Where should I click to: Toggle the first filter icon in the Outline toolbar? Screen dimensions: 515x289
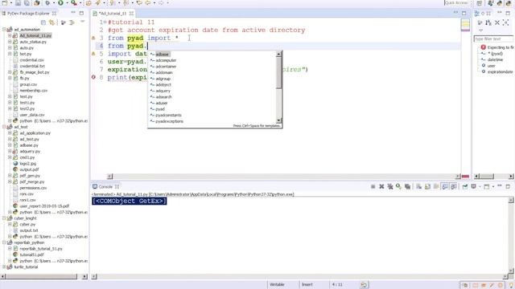(x=480, y=22)
